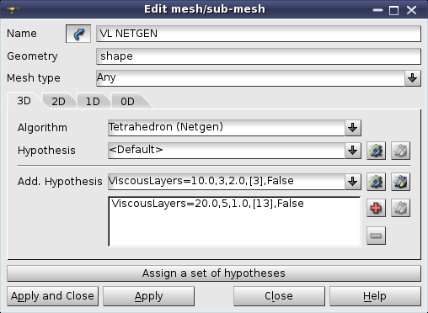
Task: Expand the Mesh type dropdown
Action: 413,78
